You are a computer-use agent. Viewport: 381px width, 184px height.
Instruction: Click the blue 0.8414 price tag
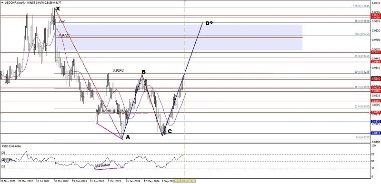pos(376,133)
